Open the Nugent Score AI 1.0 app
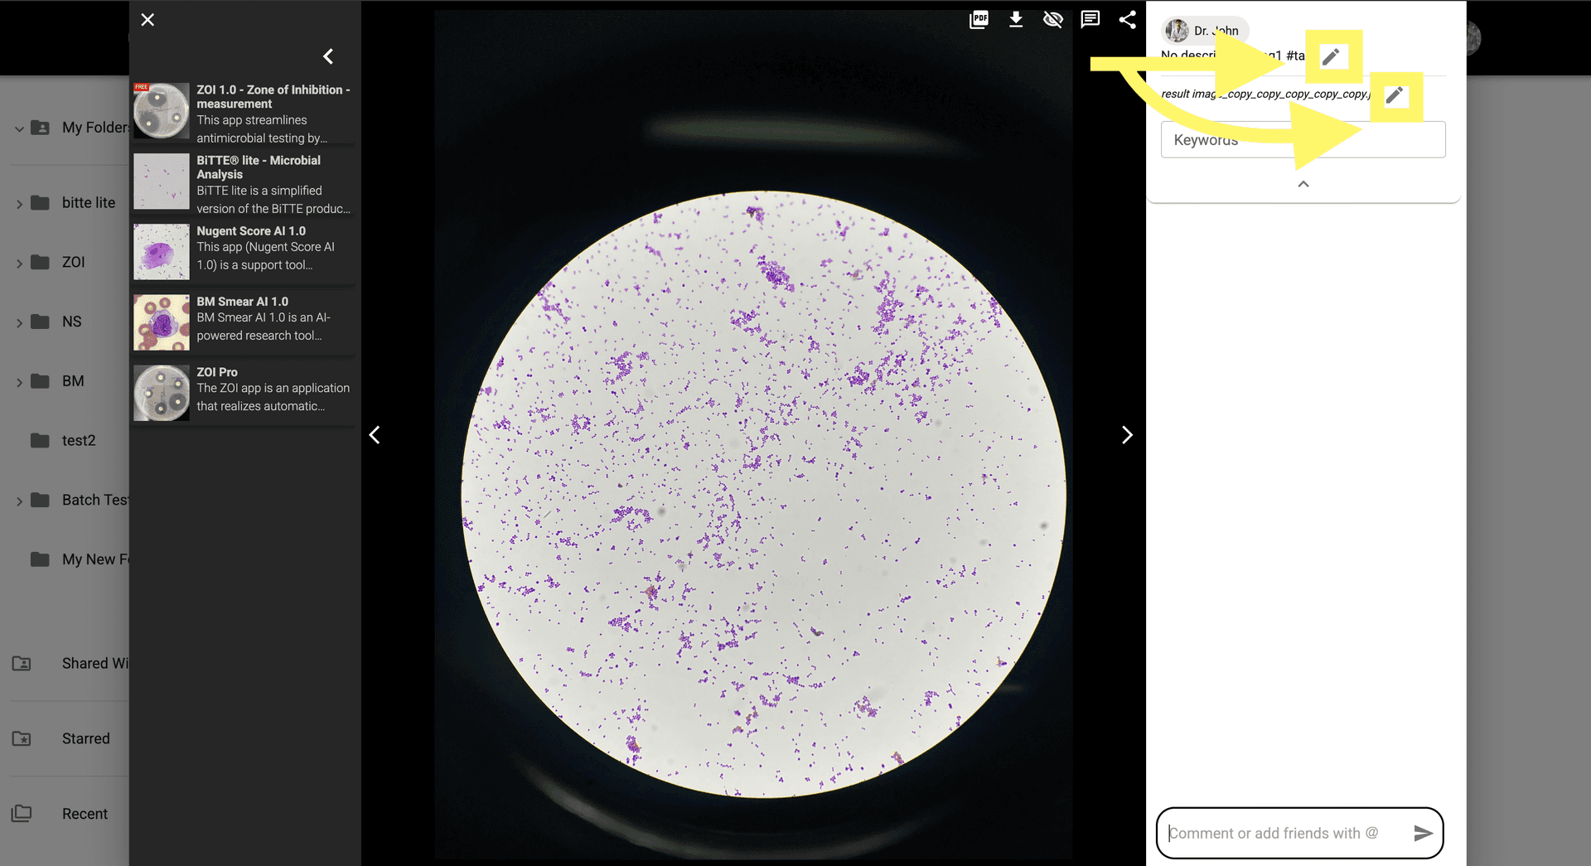Screen dimensions: 1591x866 (251, 231)
